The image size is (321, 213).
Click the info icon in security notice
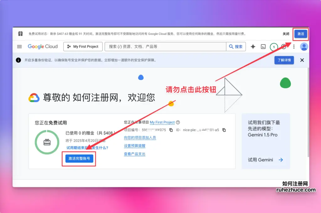pos(18,60)
